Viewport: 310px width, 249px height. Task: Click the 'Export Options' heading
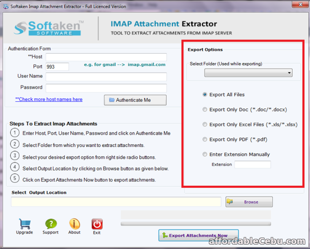(x=205, y=50)
